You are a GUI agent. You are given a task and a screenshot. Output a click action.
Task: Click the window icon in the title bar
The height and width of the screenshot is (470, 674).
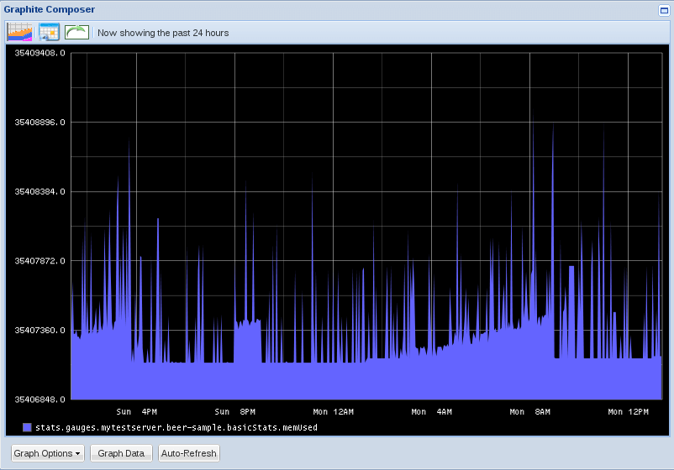tap(663, 9)
